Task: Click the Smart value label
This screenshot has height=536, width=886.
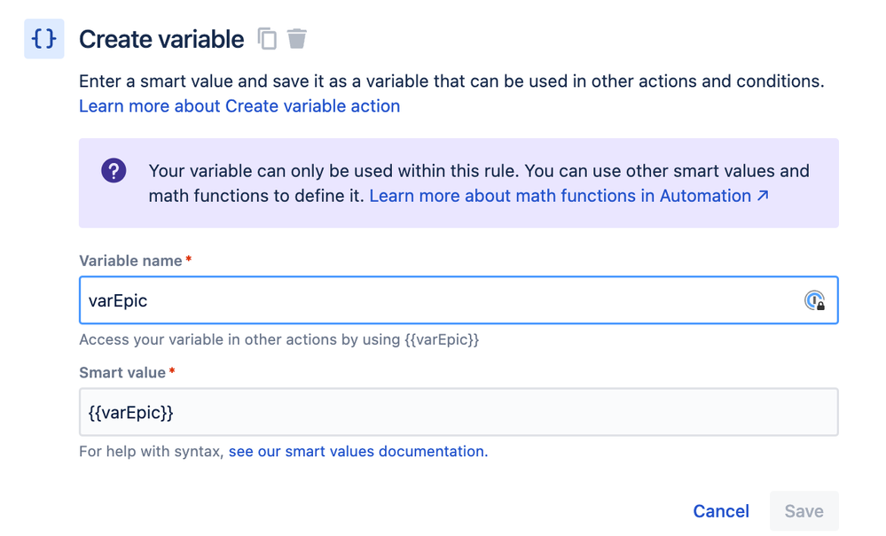Action: pyautogui.click(x=122, y=373)
